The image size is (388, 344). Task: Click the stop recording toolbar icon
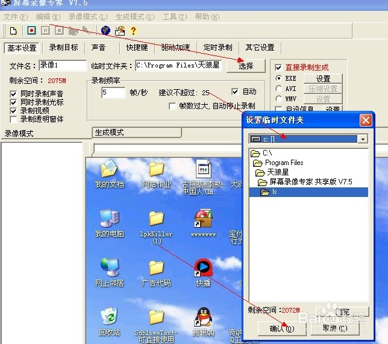[x=59, y=31]
